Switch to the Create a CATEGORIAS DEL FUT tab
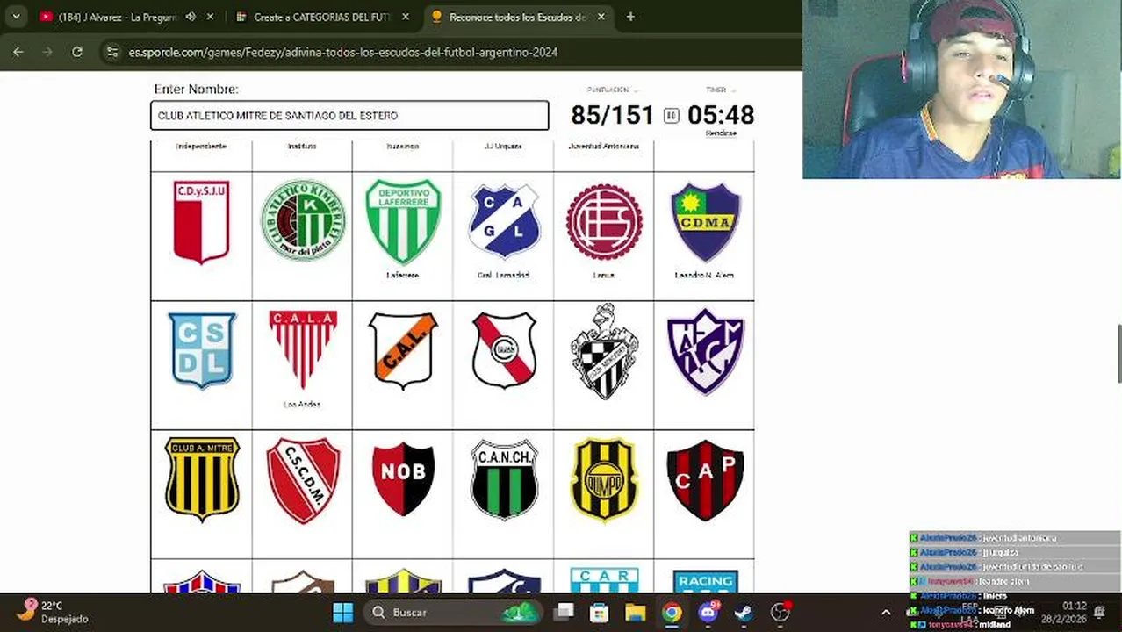 coord(320,17)
